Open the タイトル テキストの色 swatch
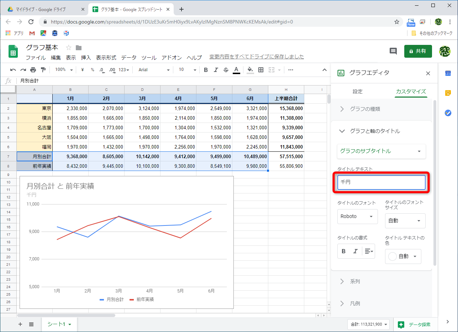Viewport: 458px width, 332px height. pos(403,256)
